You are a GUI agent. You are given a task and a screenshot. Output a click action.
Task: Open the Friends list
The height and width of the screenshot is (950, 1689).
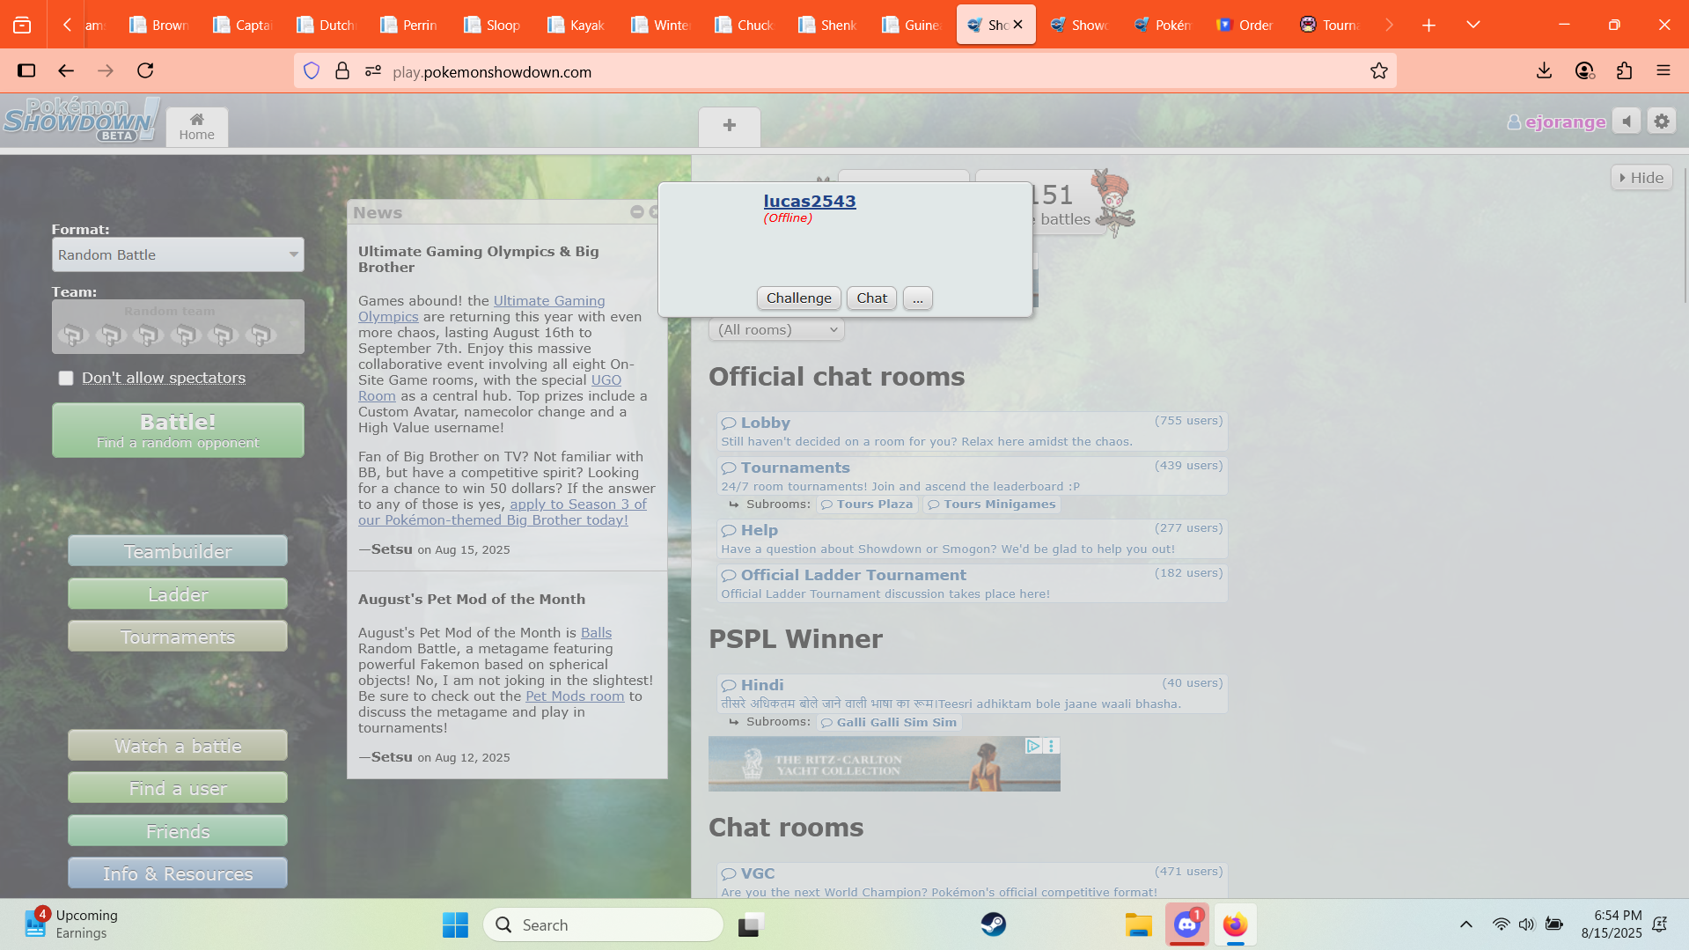[178, 831]
